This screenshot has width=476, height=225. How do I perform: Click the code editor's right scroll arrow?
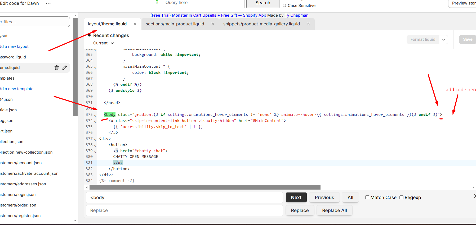pyautogui.click(x=473, y=187)
